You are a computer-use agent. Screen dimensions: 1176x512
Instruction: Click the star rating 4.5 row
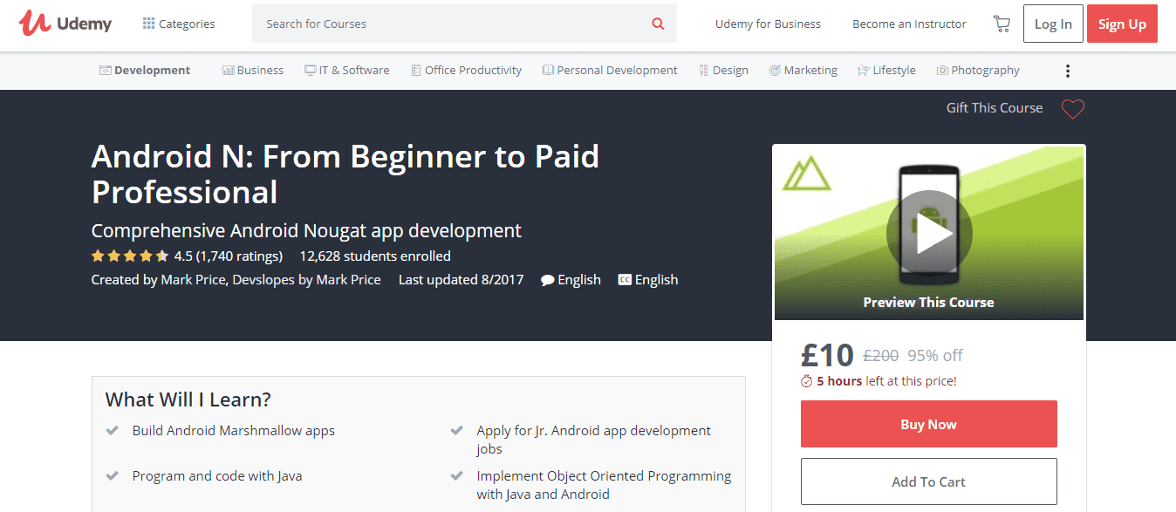coord(187,256)
